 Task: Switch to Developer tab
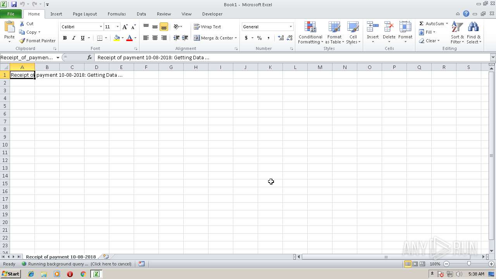[212, 14]
